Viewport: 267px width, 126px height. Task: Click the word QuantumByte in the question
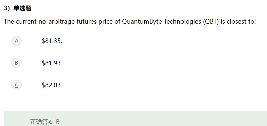[x=142, y=22]
